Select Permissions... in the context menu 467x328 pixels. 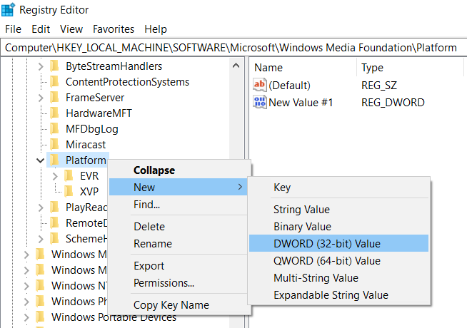coord(164,282)
